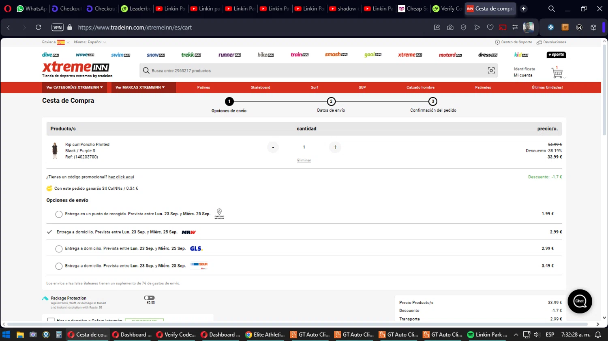Viewport: 608px width, 341px height.
Task: Click the browser snapshot camera icon
Action: point(450,28)
